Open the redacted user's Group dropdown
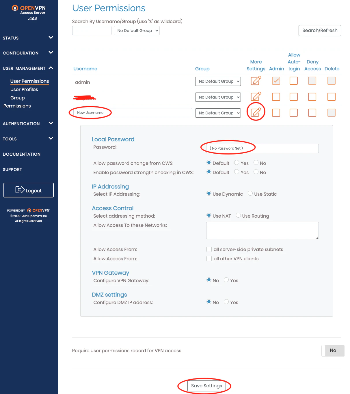 point(218,97)
